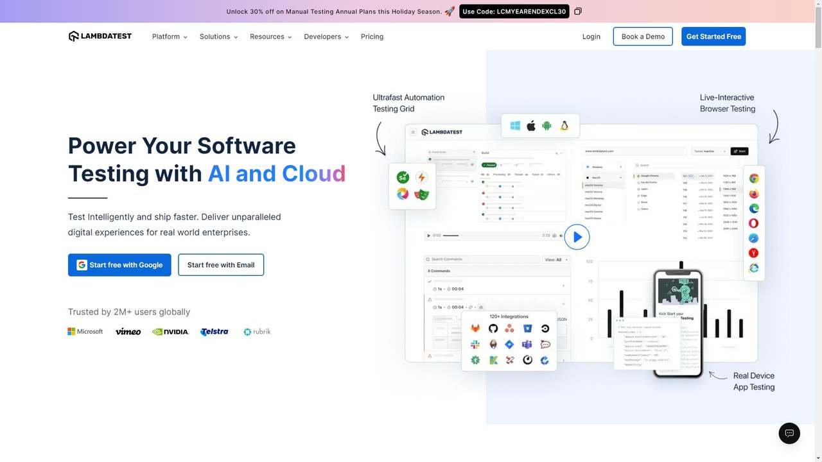Click the CircleCI integration icon
This screenshot has width=822, height=462.
pyautogui.click(x=545, y=329)
